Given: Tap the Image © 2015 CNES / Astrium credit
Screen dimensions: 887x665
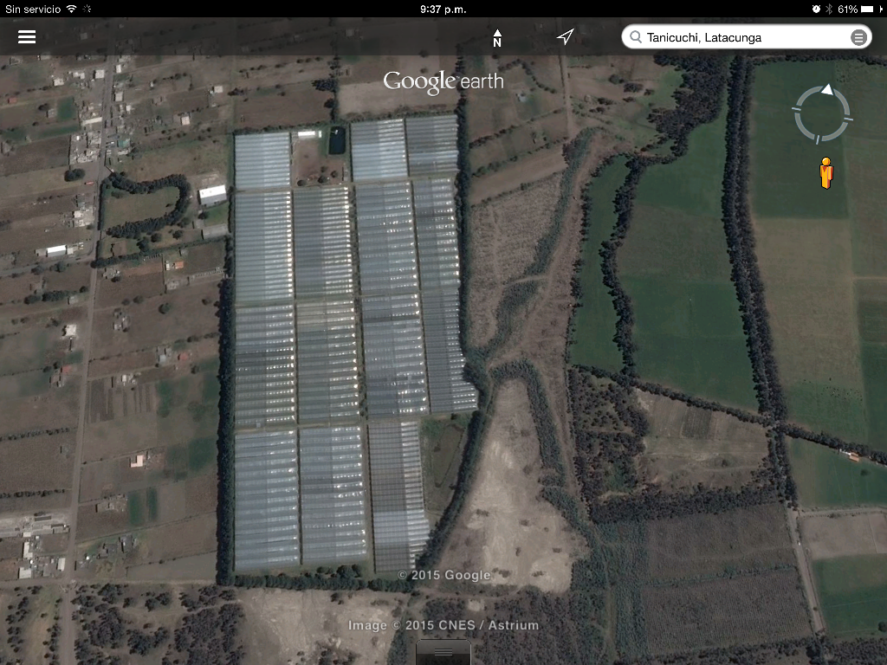Looking at the screenshot, I should (443, 625).
